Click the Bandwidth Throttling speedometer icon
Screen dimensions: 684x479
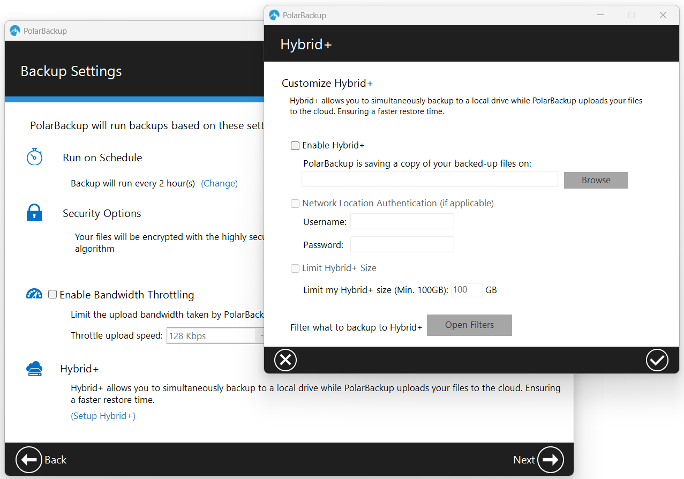[x=34, y=294]
